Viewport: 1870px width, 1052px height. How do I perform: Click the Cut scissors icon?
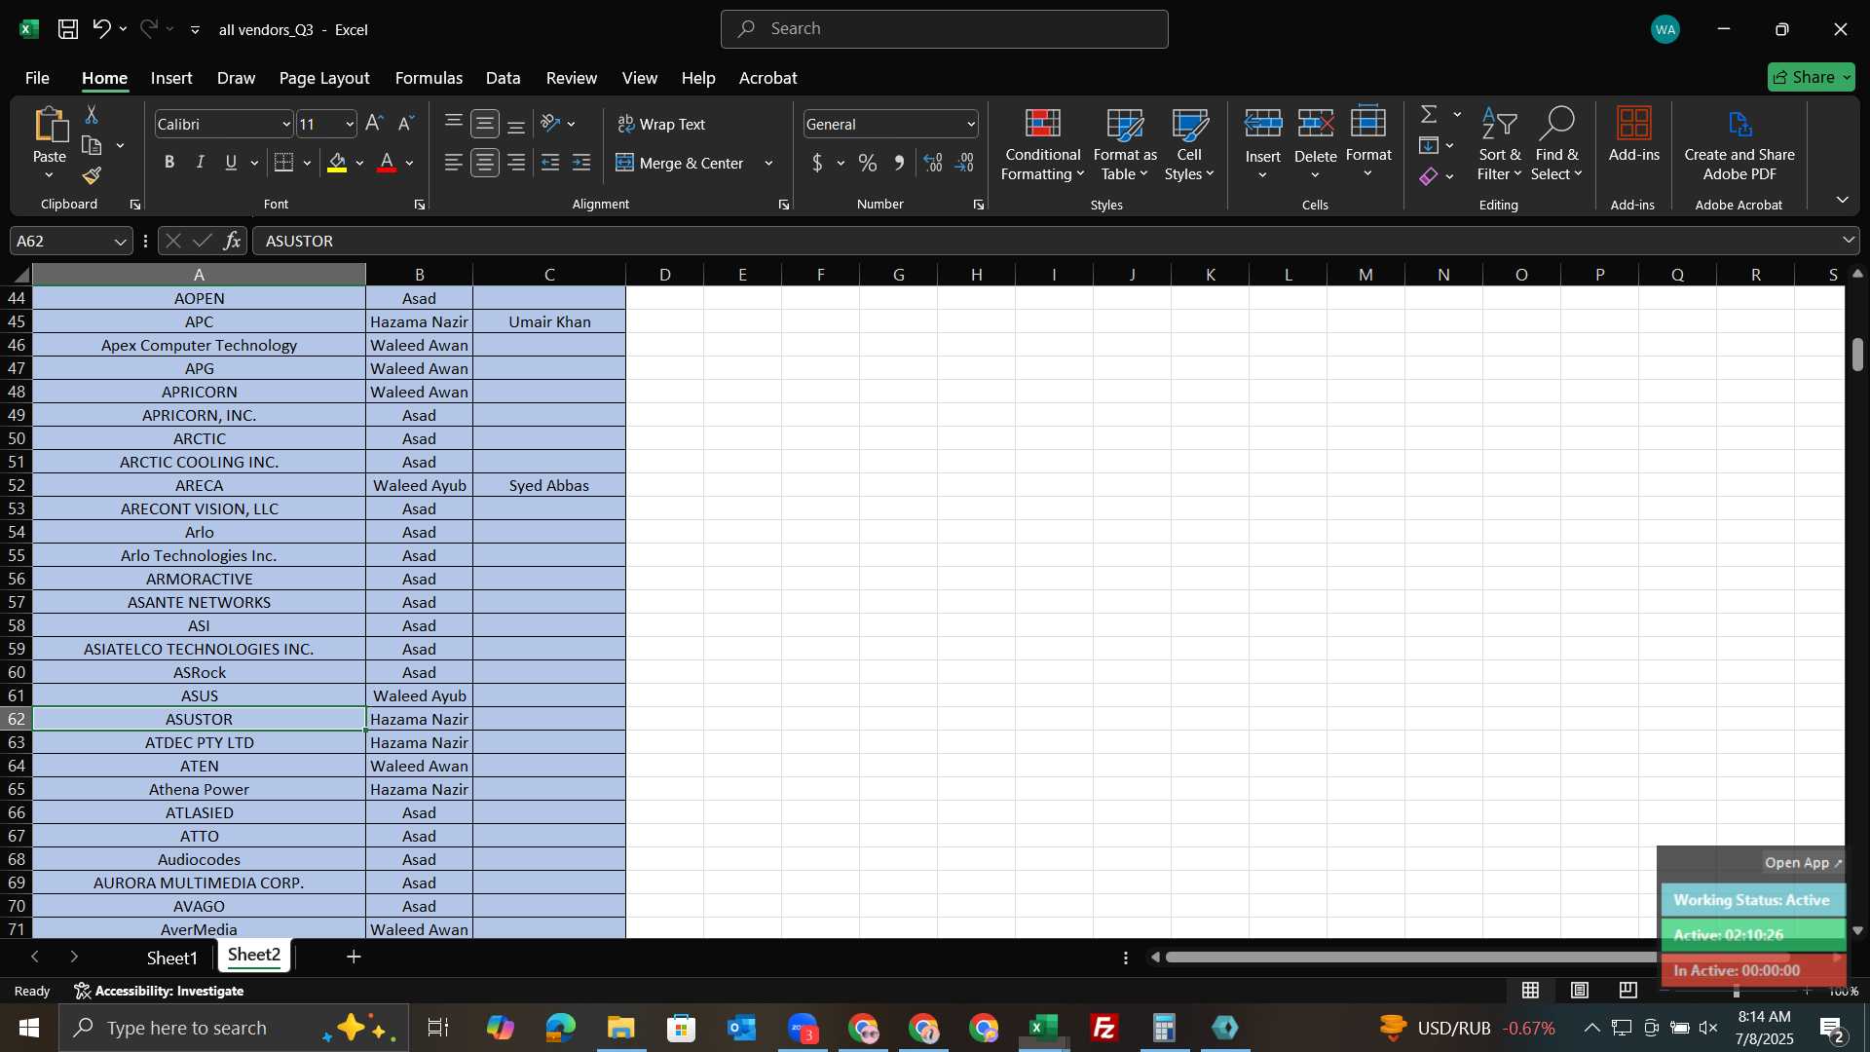coord(92,115)
